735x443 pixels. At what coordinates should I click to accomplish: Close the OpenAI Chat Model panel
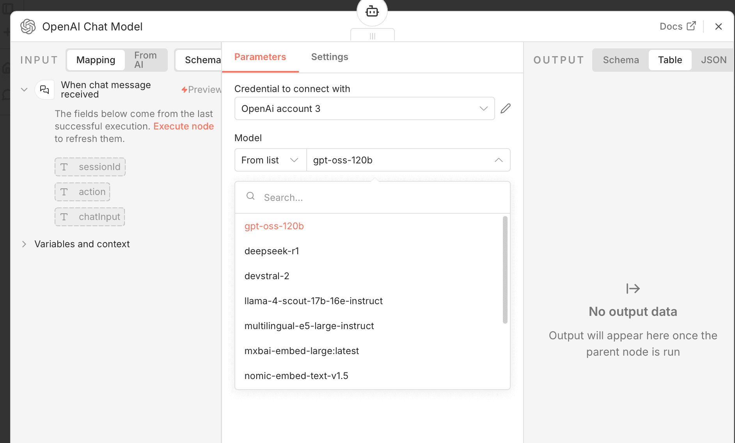(x=718, y=27)
